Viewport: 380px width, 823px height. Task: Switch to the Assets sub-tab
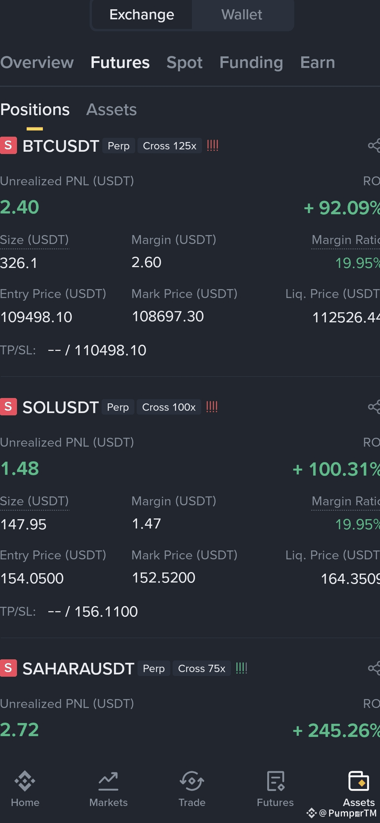click(112, 110)
